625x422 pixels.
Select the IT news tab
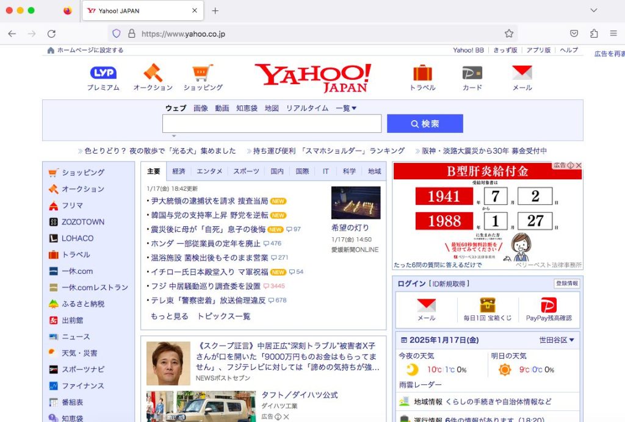pos(326,171)
